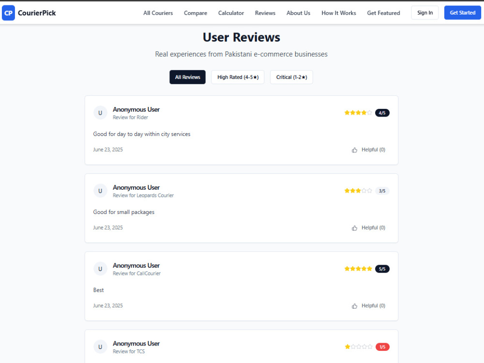Select Reviews in the navigation bar
The image size is (484, 363).
265,13
